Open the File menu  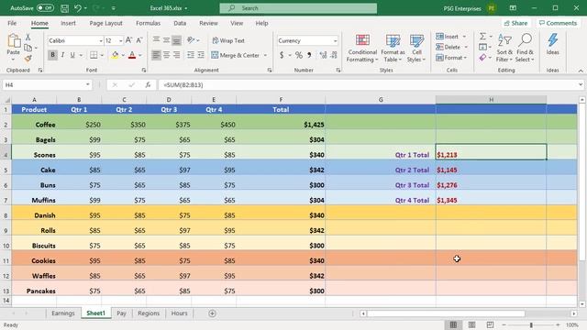point(12,23)
